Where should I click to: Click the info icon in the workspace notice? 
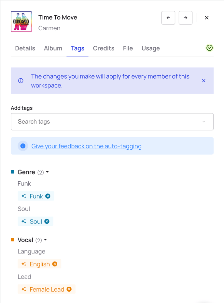click(x=21, y=81)
